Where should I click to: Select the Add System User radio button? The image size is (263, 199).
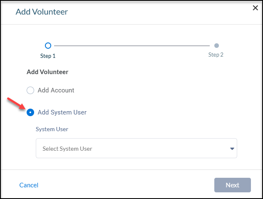point(30,112)
